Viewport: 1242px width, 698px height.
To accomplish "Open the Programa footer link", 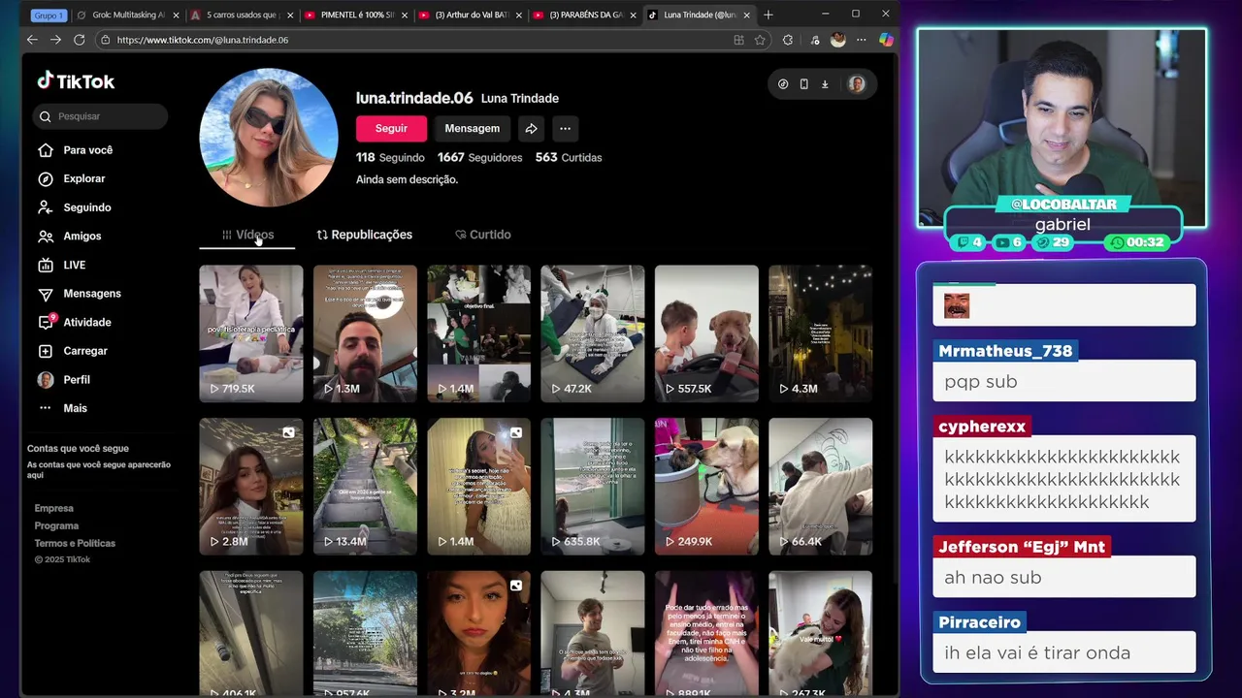I will (56, 525).
